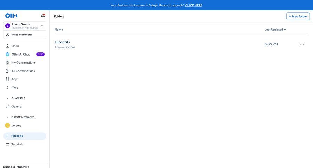The width and height of the screenshot is (313, 168).
Task: Click the Folders page title
Action: click(59, 16)
